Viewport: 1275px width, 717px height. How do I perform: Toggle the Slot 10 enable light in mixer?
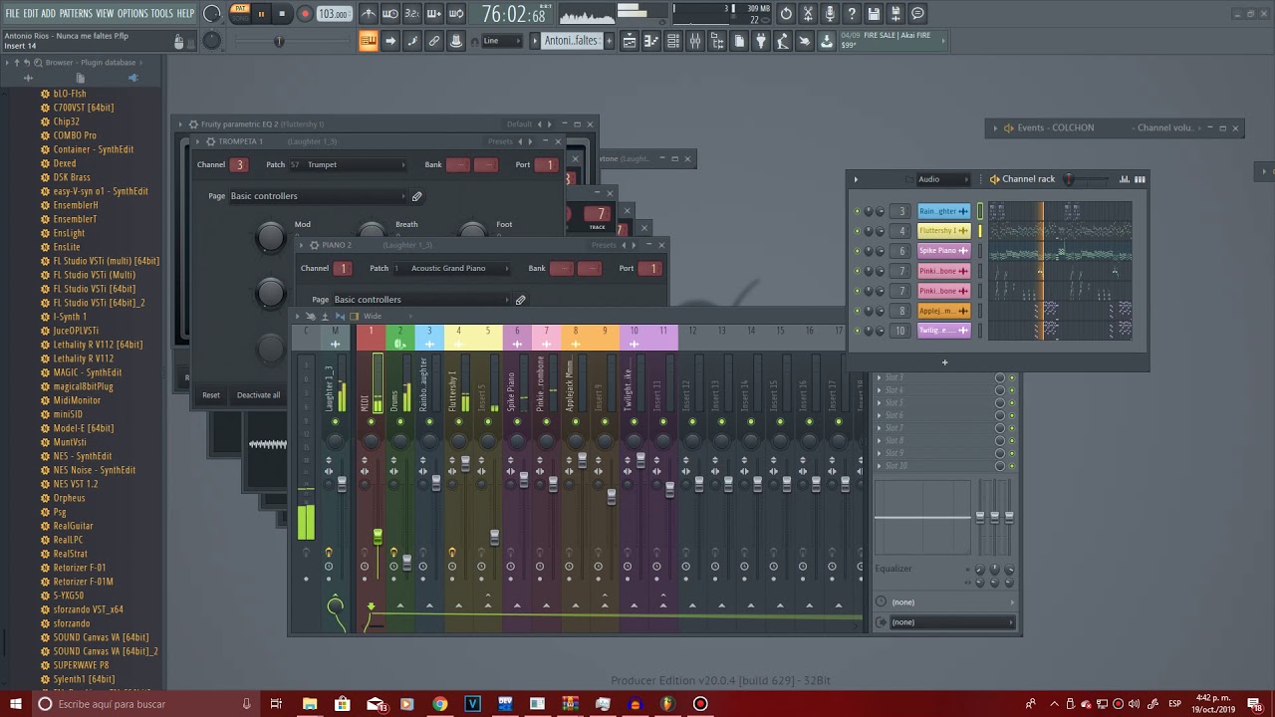click(1012, 466)
